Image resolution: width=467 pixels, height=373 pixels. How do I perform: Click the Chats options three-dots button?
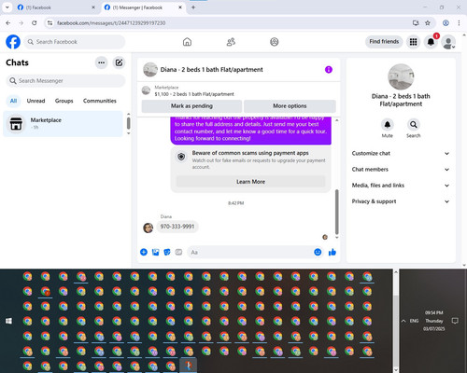(x=101, y=62)
